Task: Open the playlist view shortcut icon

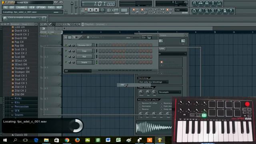Action: 194,3
